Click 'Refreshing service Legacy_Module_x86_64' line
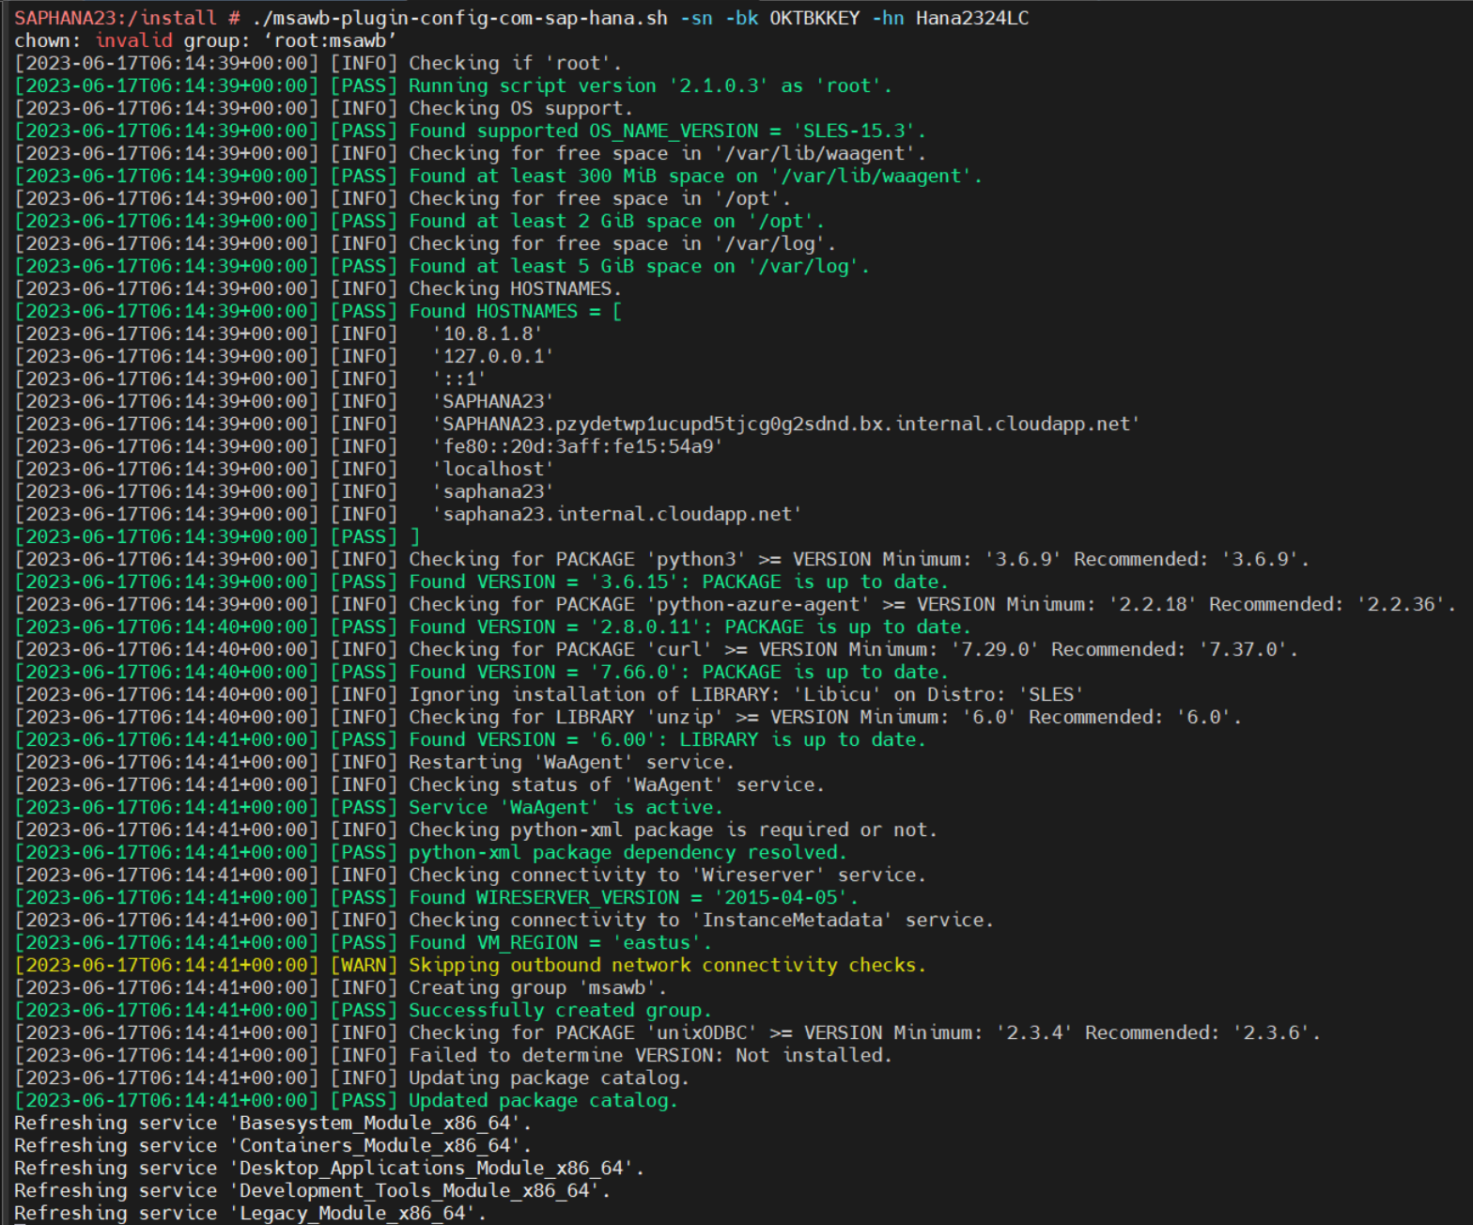This screenshot has width=1473, height=1225. pyautogui.click(x=251, y=1213)
